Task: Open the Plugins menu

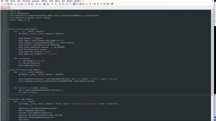Action: 70,1
